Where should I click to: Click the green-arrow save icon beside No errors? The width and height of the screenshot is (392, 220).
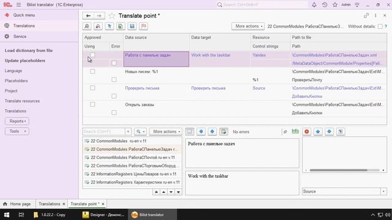[x=224, y=131]
